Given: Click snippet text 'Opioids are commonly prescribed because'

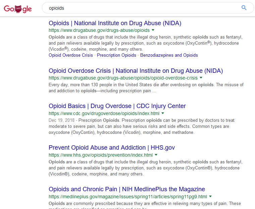Looking at the screenshot, I should [90, 204].
